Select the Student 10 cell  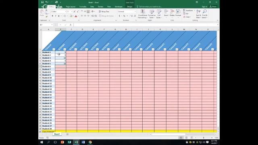(48, 78)
